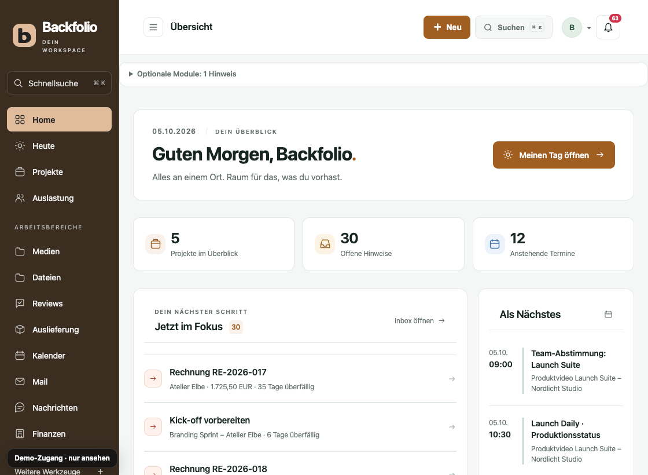Open the Medien workspace
Viewport: 648px width, 475px height.
pyautogui.click(x=59, y=251)
